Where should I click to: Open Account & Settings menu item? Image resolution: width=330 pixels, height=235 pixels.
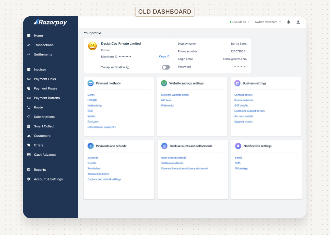click(48, 179)
